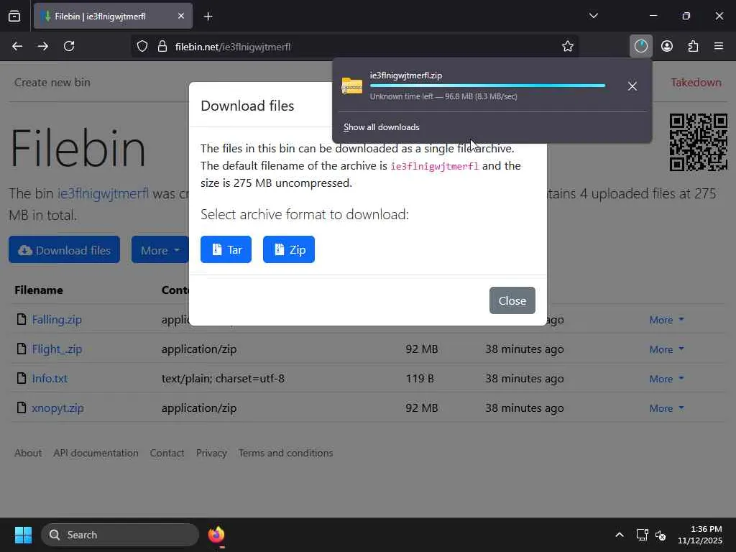Open downloaded ie3flnigwjtmerfl.zip folder icon
This screenshot has width=736, height=552.
[x=352, y=86]
